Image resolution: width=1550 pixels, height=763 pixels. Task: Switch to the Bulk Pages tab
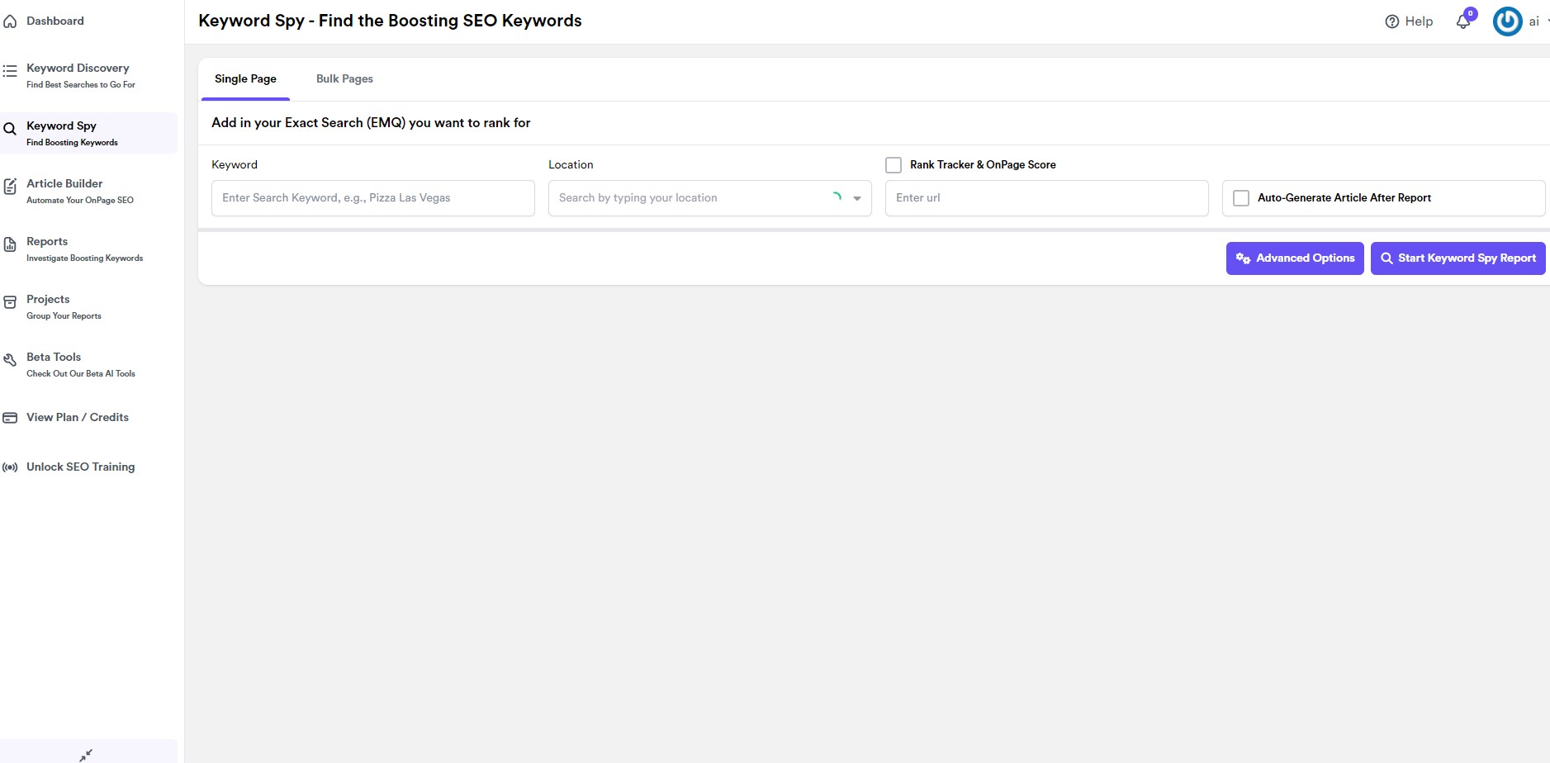344,78
